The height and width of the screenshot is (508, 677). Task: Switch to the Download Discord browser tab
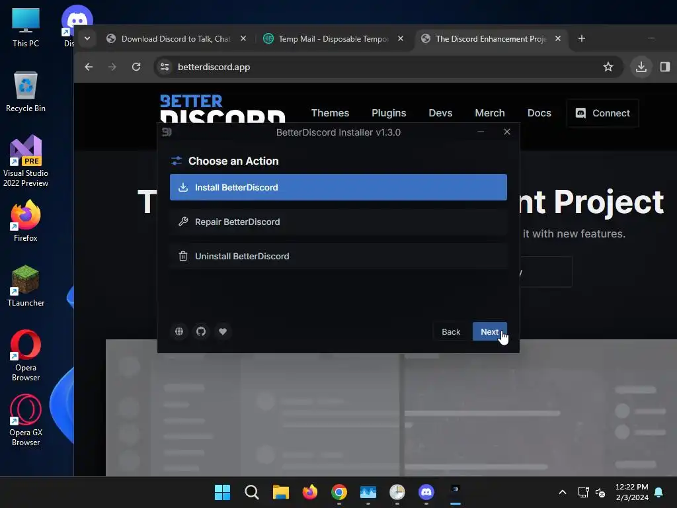pyautogui.click(x=176, y=39)
